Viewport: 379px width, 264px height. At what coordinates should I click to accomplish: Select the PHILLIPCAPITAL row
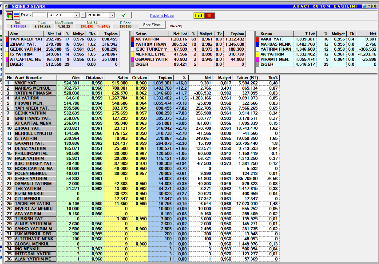coord(142,153)
